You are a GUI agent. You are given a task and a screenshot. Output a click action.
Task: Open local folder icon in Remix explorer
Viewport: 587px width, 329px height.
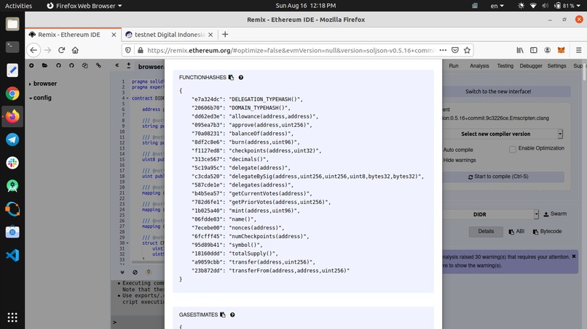pos(45,65)
